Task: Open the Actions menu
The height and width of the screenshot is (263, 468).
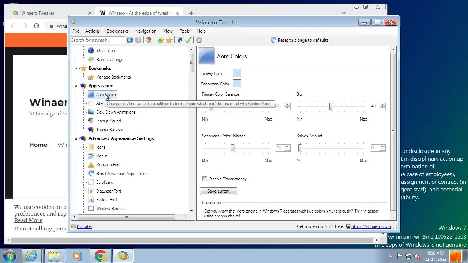Action: pyautogui.click(x=93, y=31)
